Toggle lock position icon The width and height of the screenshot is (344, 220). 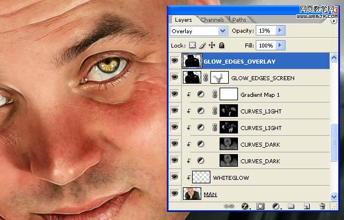[212, 45]
